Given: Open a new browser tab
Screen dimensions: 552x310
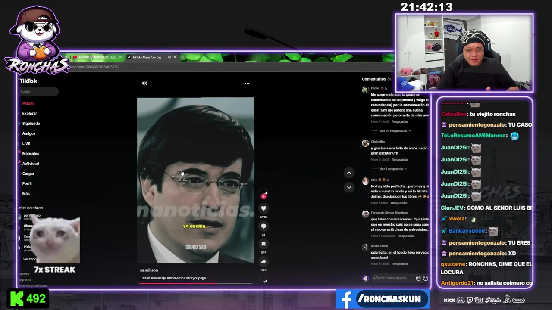Looking at the screenshot, I should [182, 57].
